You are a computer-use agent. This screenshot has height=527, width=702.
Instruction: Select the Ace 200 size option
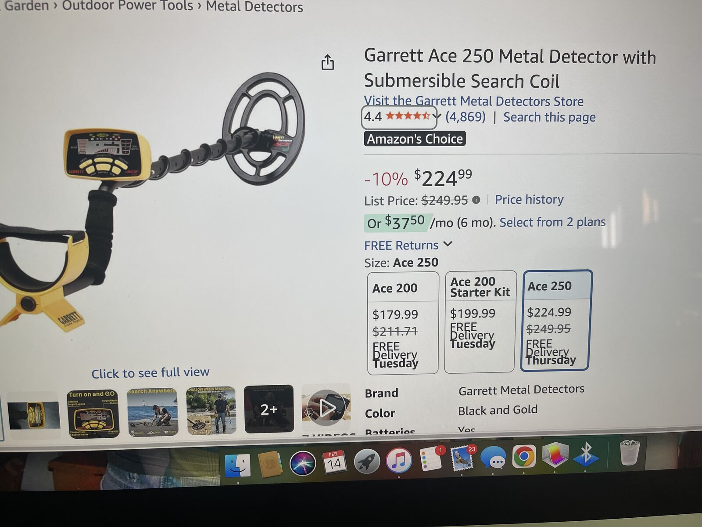[x=403, y=323]
